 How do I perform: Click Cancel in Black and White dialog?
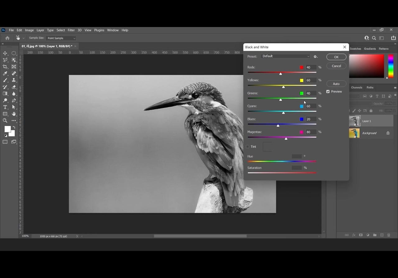[336, 66]
